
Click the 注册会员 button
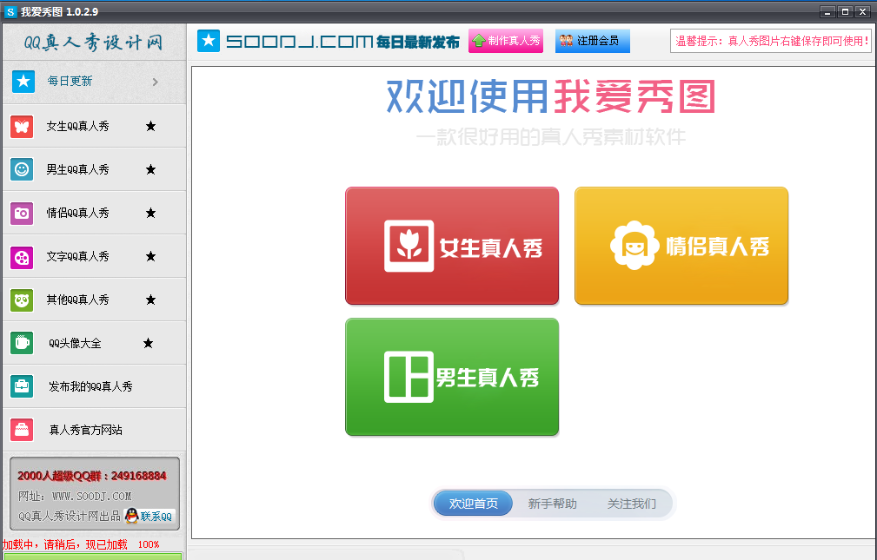click(592, 40)
